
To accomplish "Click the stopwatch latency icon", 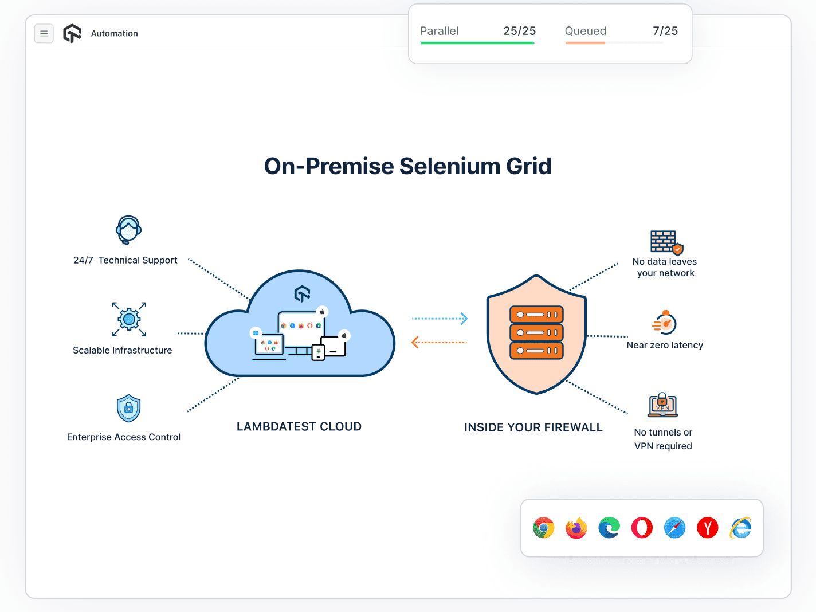I will coord(665,323).
